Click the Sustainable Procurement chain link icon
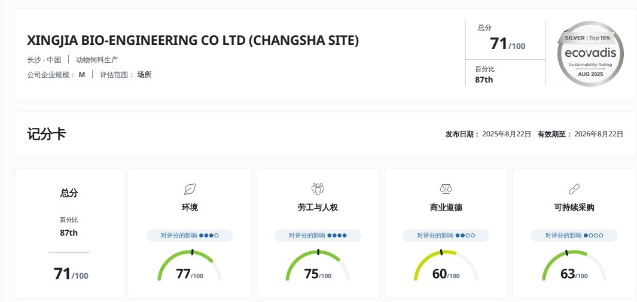Image resolution: width=637 pixels, height=302 pixels. point(574,189)
